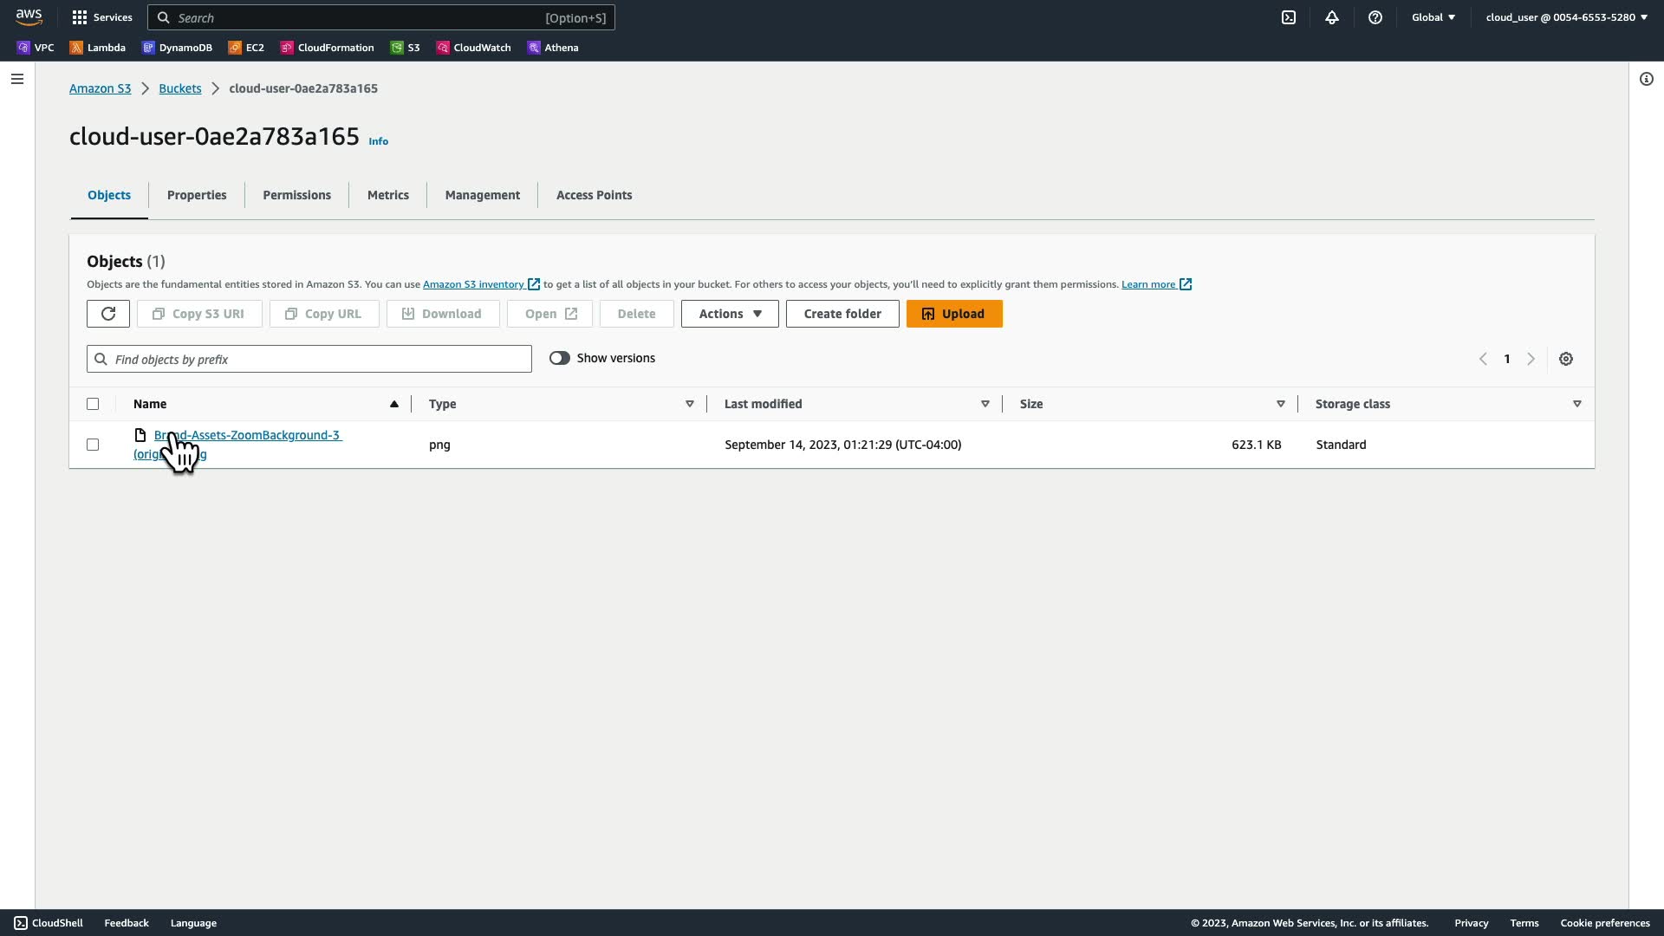Toggle the Show versions switch
Image resolution: width=1664 pixels, height=936 pixels.
(560, 358)
